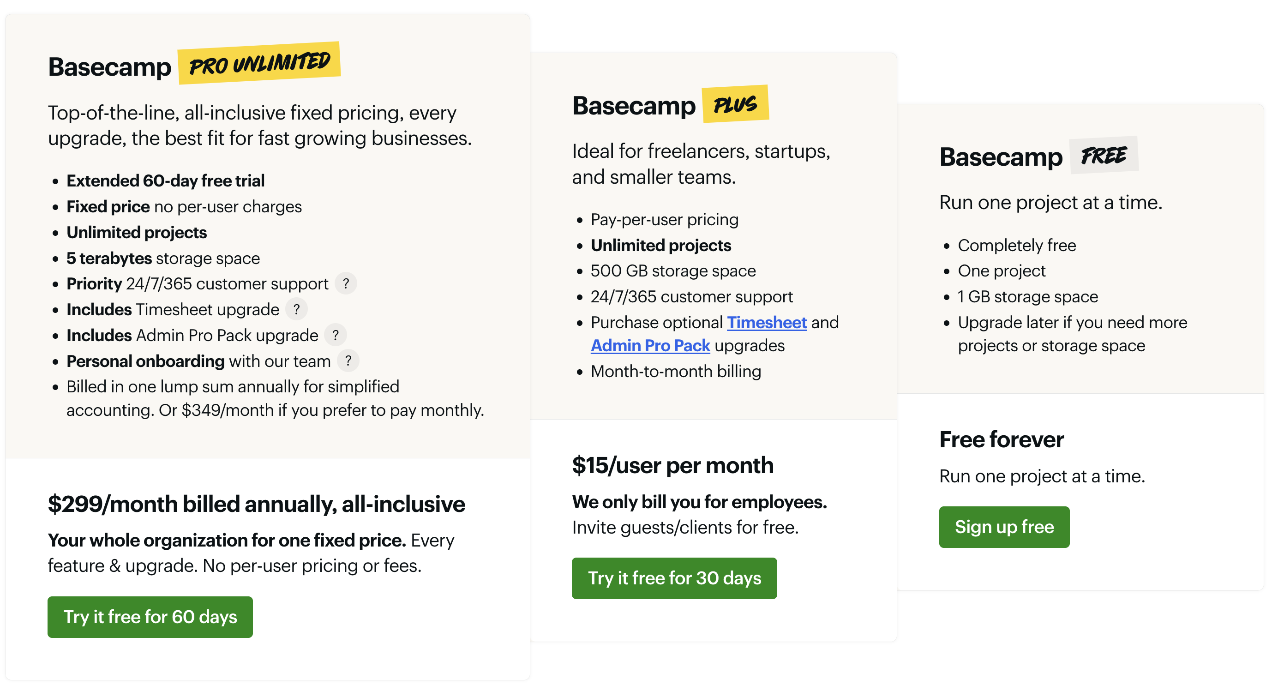1272x685 pixels.
Task: Click the Month-to-month billing bullet
Action: click(676, 372)
